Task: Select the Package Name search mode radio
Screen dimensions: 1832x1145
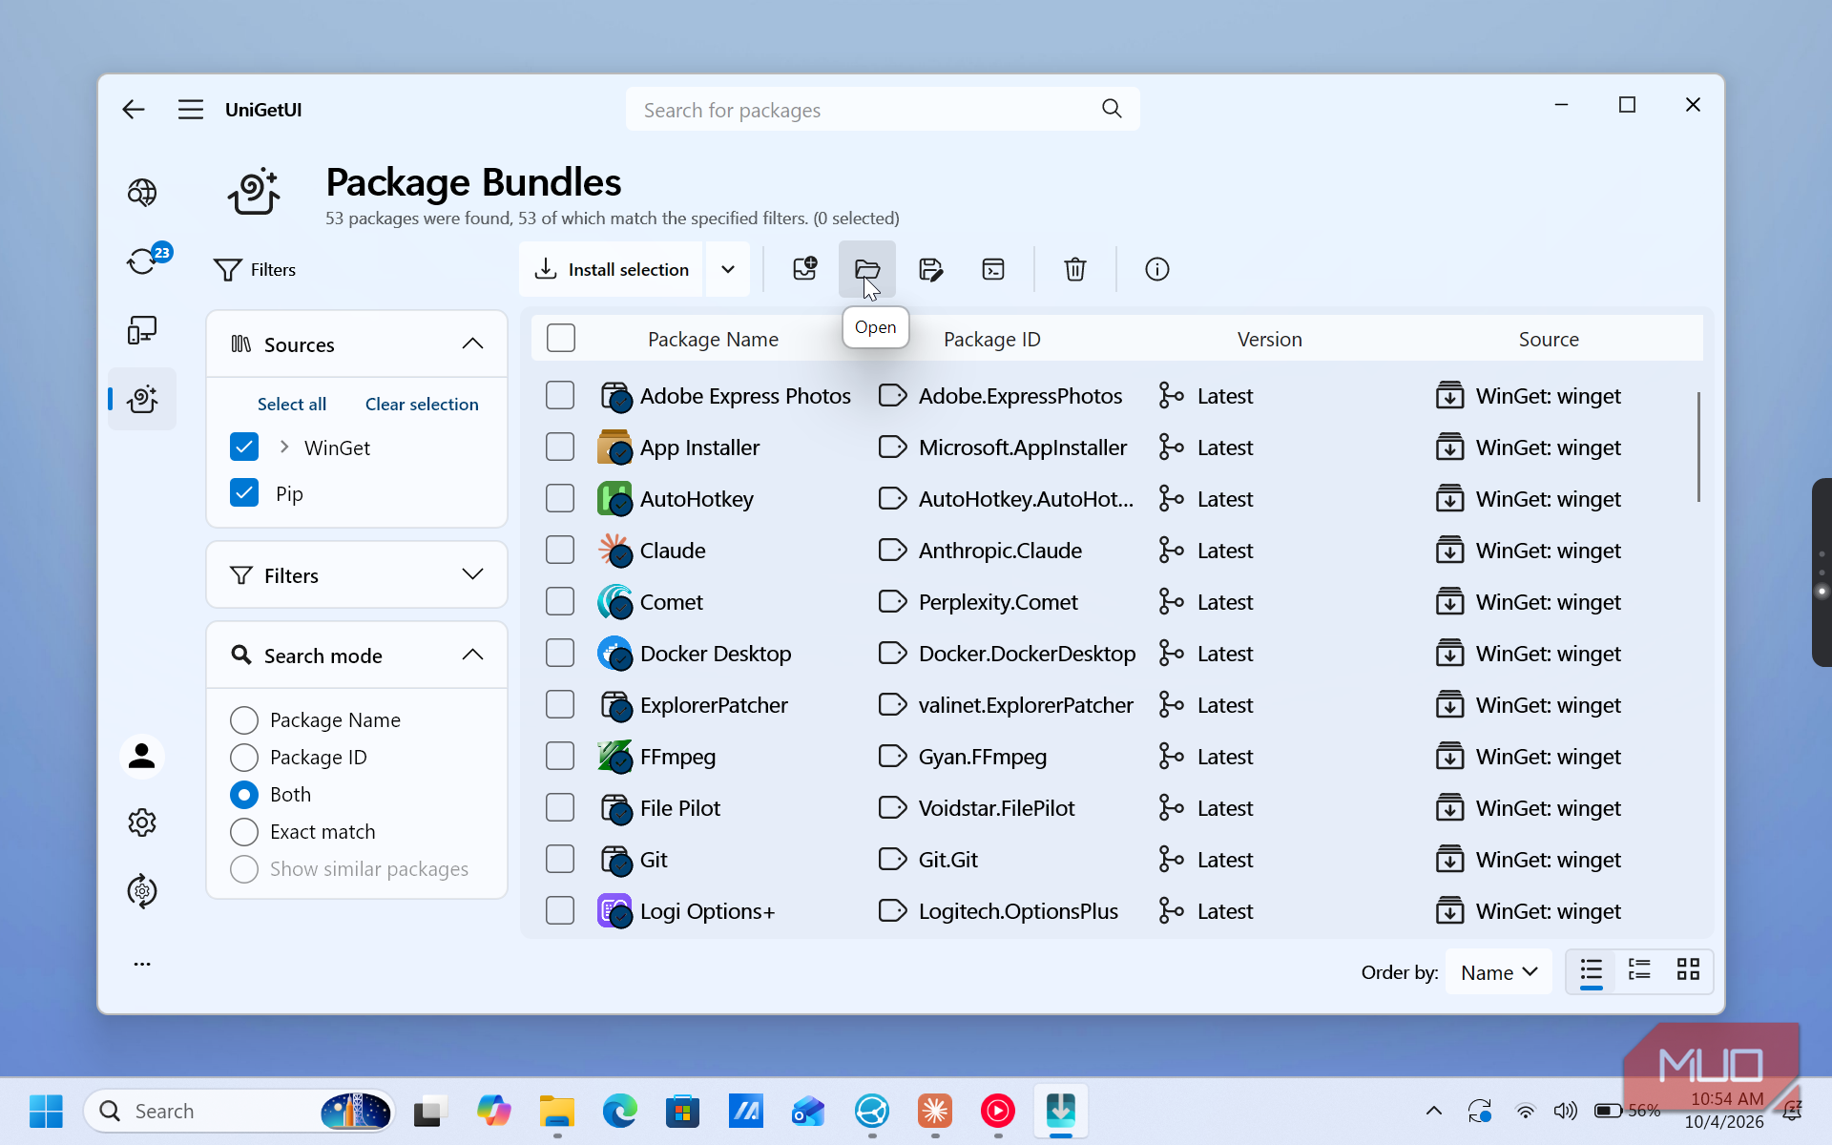Action: [244, 719]
